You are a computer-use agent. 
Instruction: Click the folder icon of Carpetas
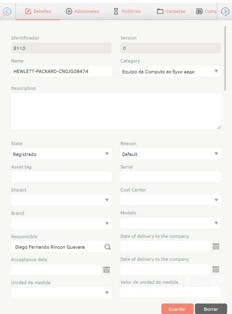[160, 11]
